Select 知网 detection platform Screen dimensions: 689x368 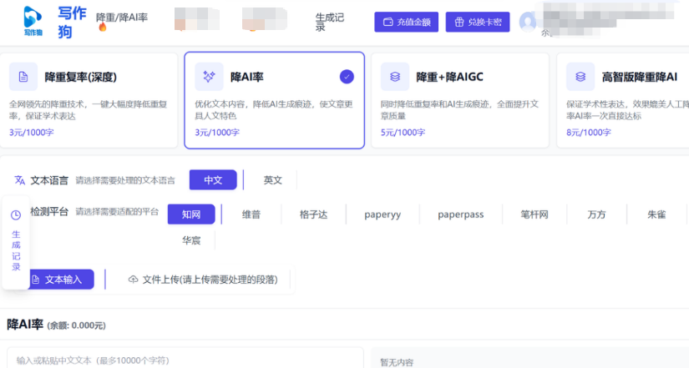click(x=191, y=214)
